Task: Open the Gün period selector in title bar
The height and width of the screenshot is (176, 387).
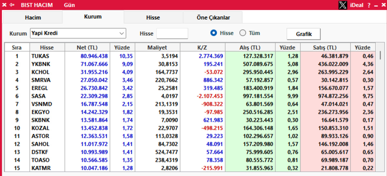Action: (69, 5)
